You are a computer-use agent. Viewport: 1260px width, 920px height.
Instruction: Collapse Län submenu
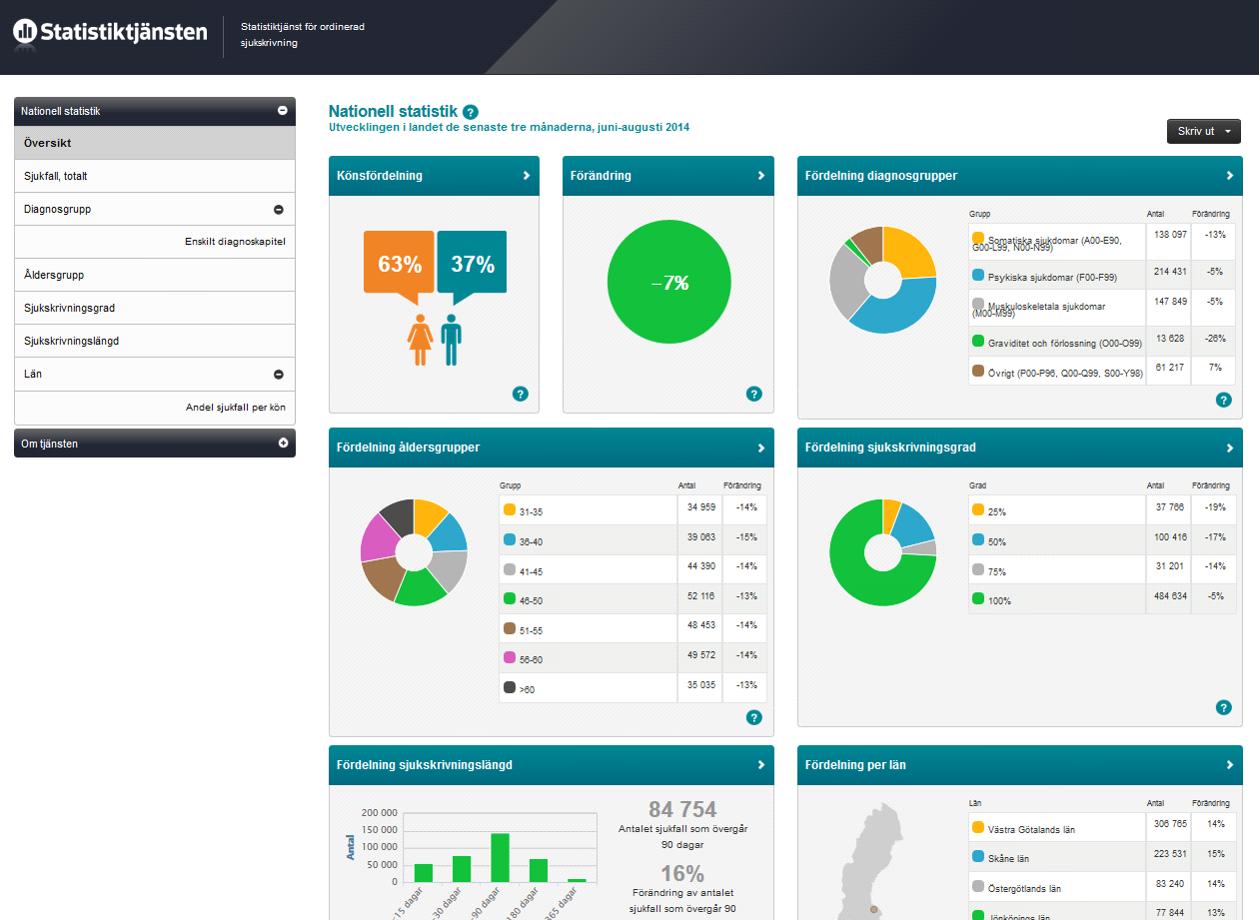click(279, 375)
